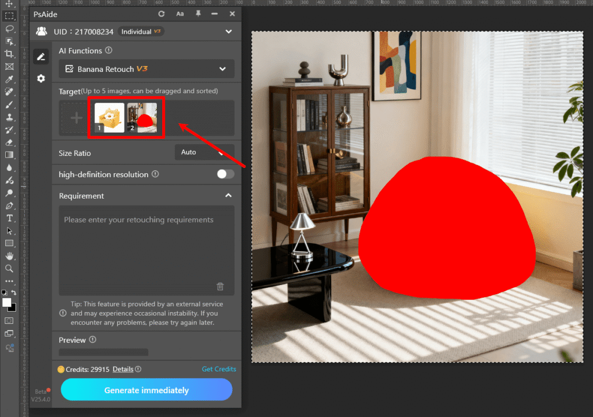Refresh the PsAide panel
The height and width of the screenshot is (417, 593).
click(x=161, y=14)
